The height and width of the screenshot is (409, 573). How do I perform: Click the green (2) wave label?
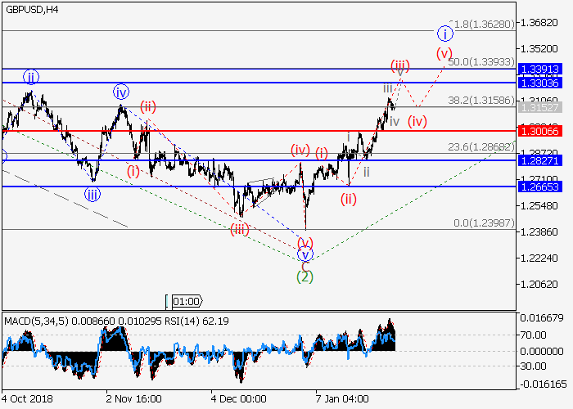305,276
